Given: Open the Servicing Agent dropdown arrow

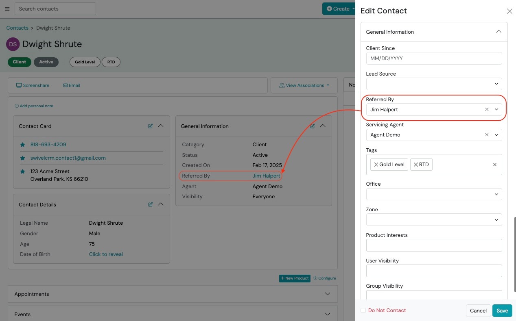Looking at the screenshot, I should click(x=496, y=135).
